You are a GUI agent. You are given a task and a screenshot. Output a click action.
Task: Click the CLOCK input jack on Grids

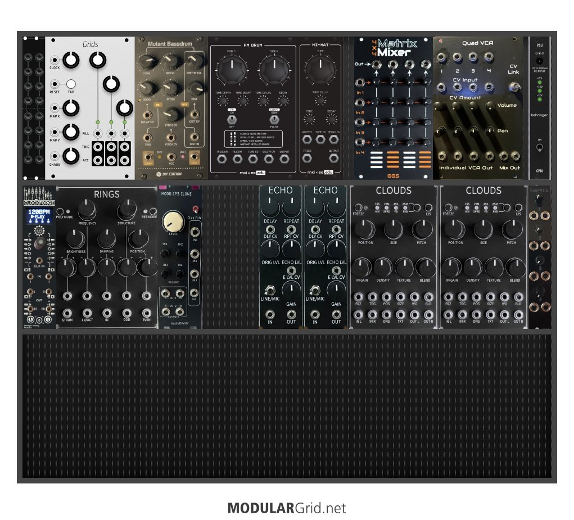coord(55,60)
